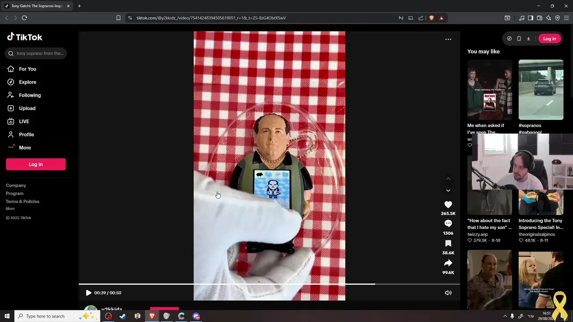Viewport: 573px width, 322px height.
Task: Open Steam from the taskbar
Action: (x=123, y=316)
